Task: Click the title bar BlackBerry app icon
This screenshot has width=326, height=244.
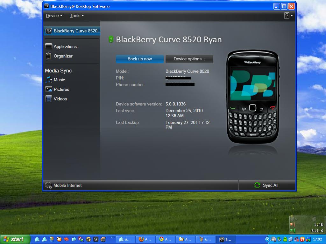Action: click(46, 6)
